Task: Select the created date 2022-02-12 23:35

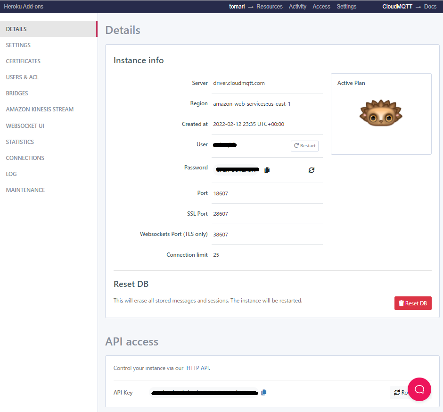Action: click(x=249, y=124)
